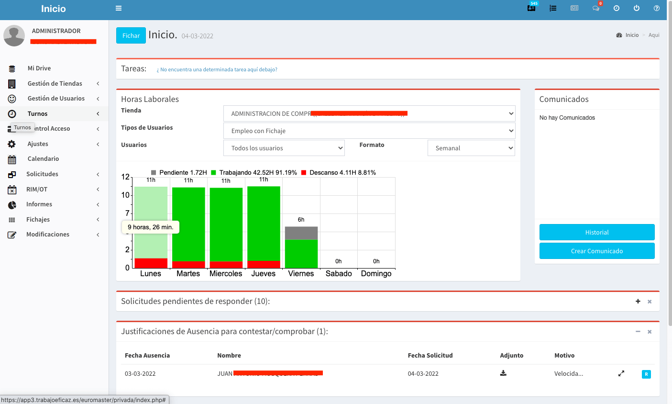
Task: Toggle Trabajando series in chart legend
Action: 253,172
